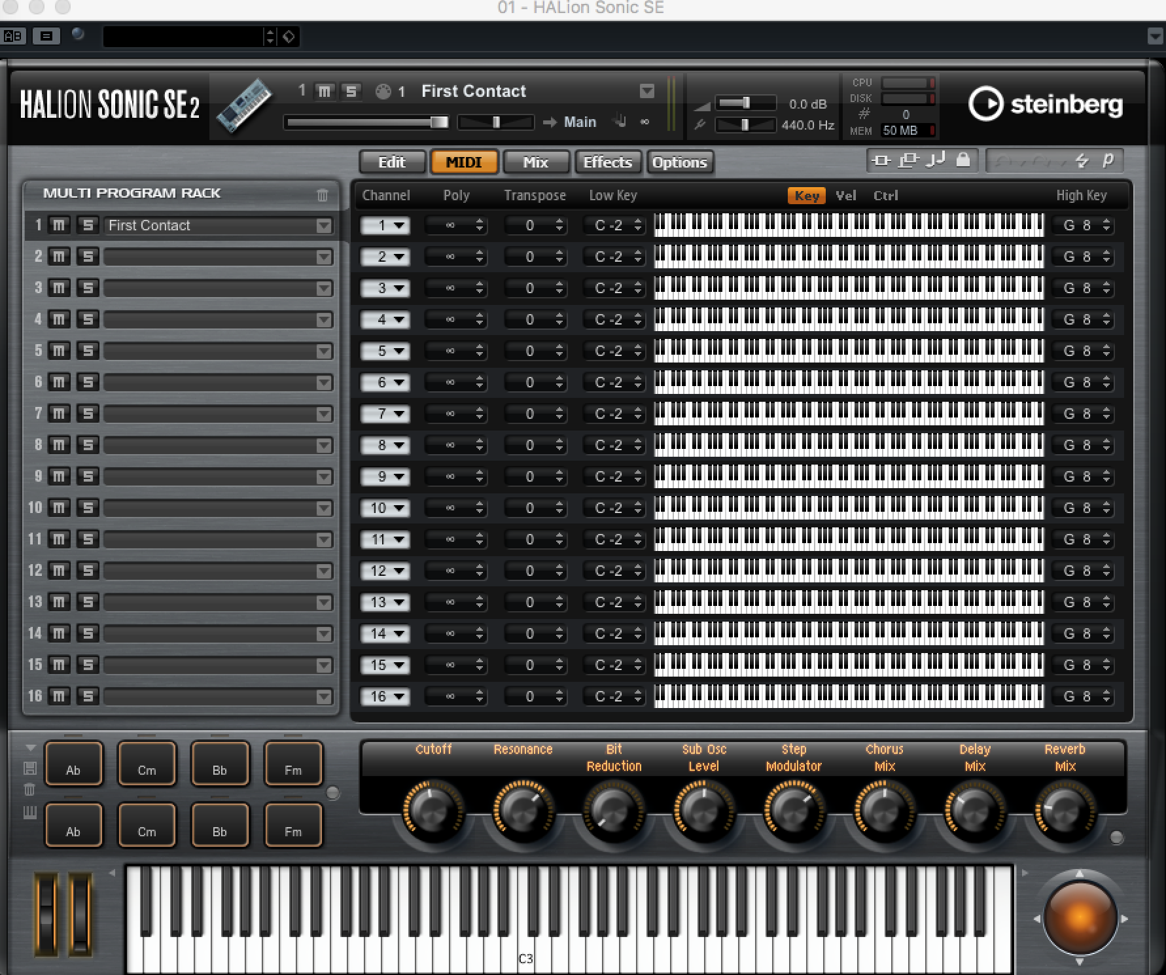Delete trigger pads using the trash icon
The height and width of the screenshot is (975, 1166).
pos(29,790)
